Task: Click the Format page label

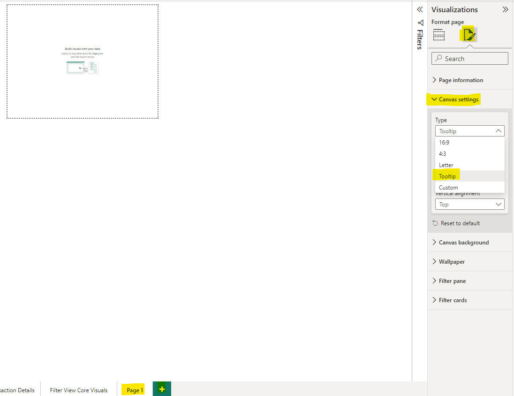Action: point(447,22)
